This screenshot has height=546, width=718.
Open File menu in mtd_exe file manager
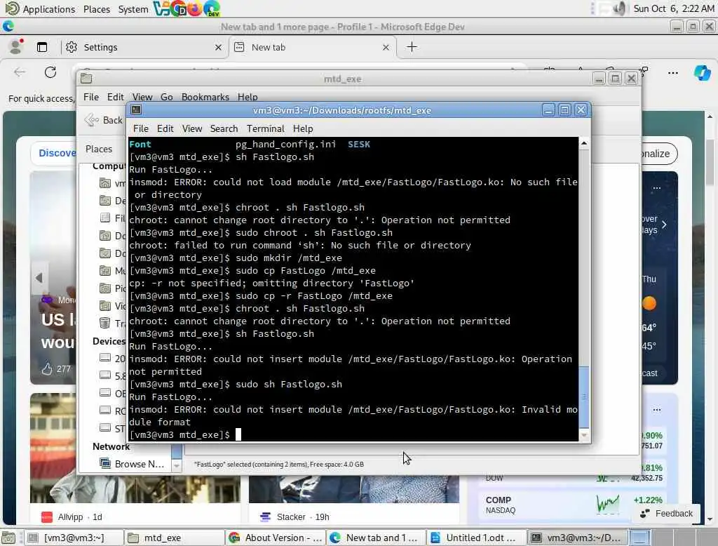click(90, 97)
